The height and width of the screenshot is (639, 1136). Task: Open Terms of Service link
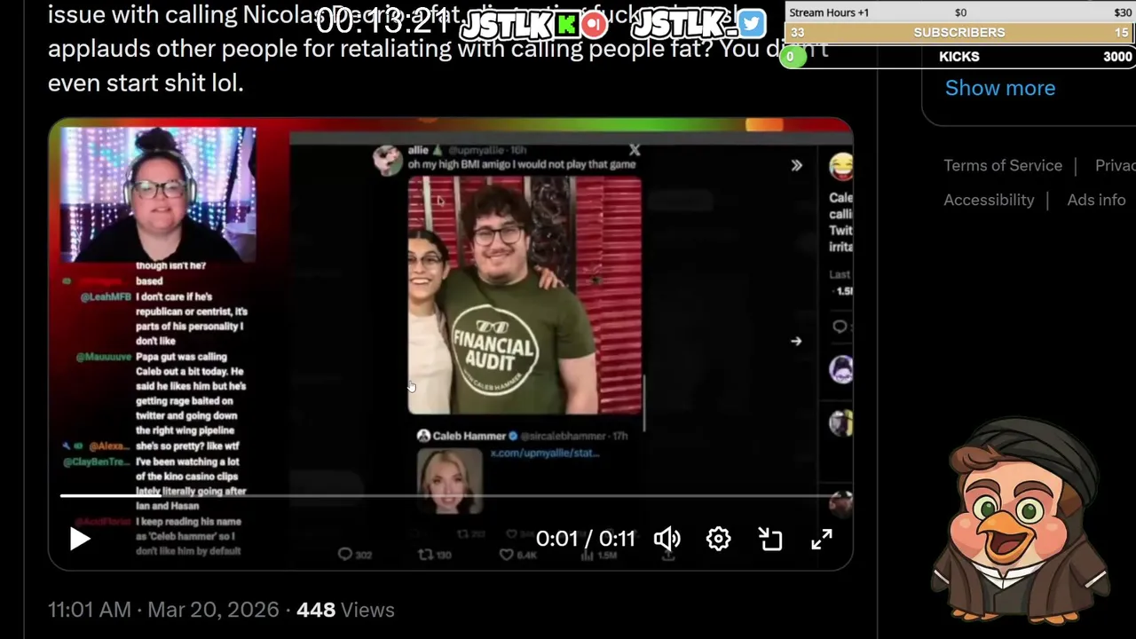point(1003,166)
